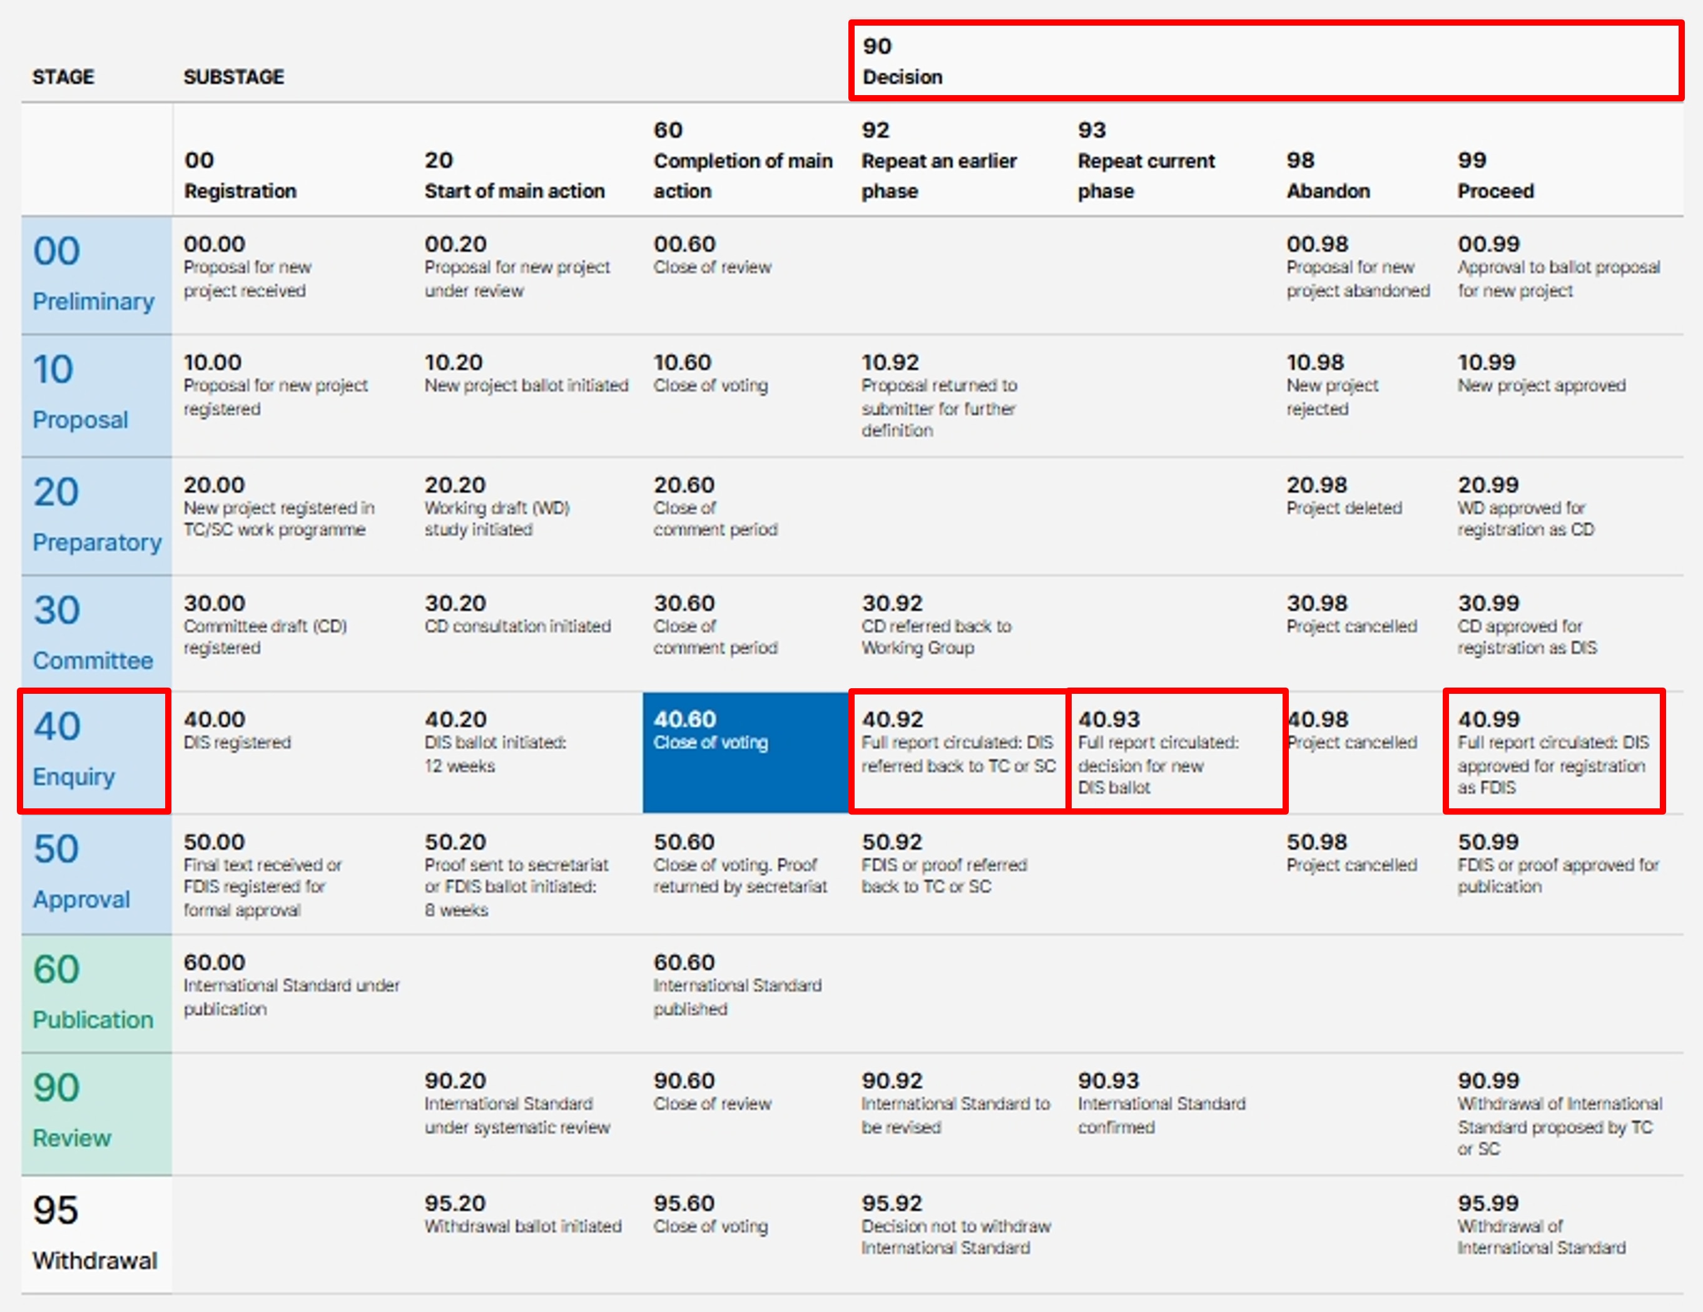Click the 40 Enquiry stage cell
Viewport: 1703px width, 1312px height.
[94, 751]
